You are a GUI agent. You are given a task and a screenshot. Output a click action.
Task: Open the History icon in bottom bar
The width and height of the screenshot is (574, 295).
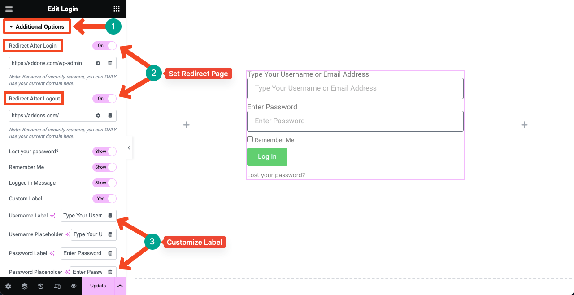[x=41, y=286]
